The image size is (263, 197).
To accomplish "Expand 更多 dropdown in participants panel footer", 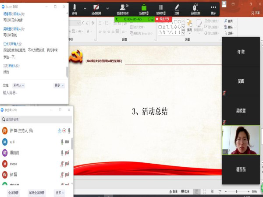I will [59, 193].
